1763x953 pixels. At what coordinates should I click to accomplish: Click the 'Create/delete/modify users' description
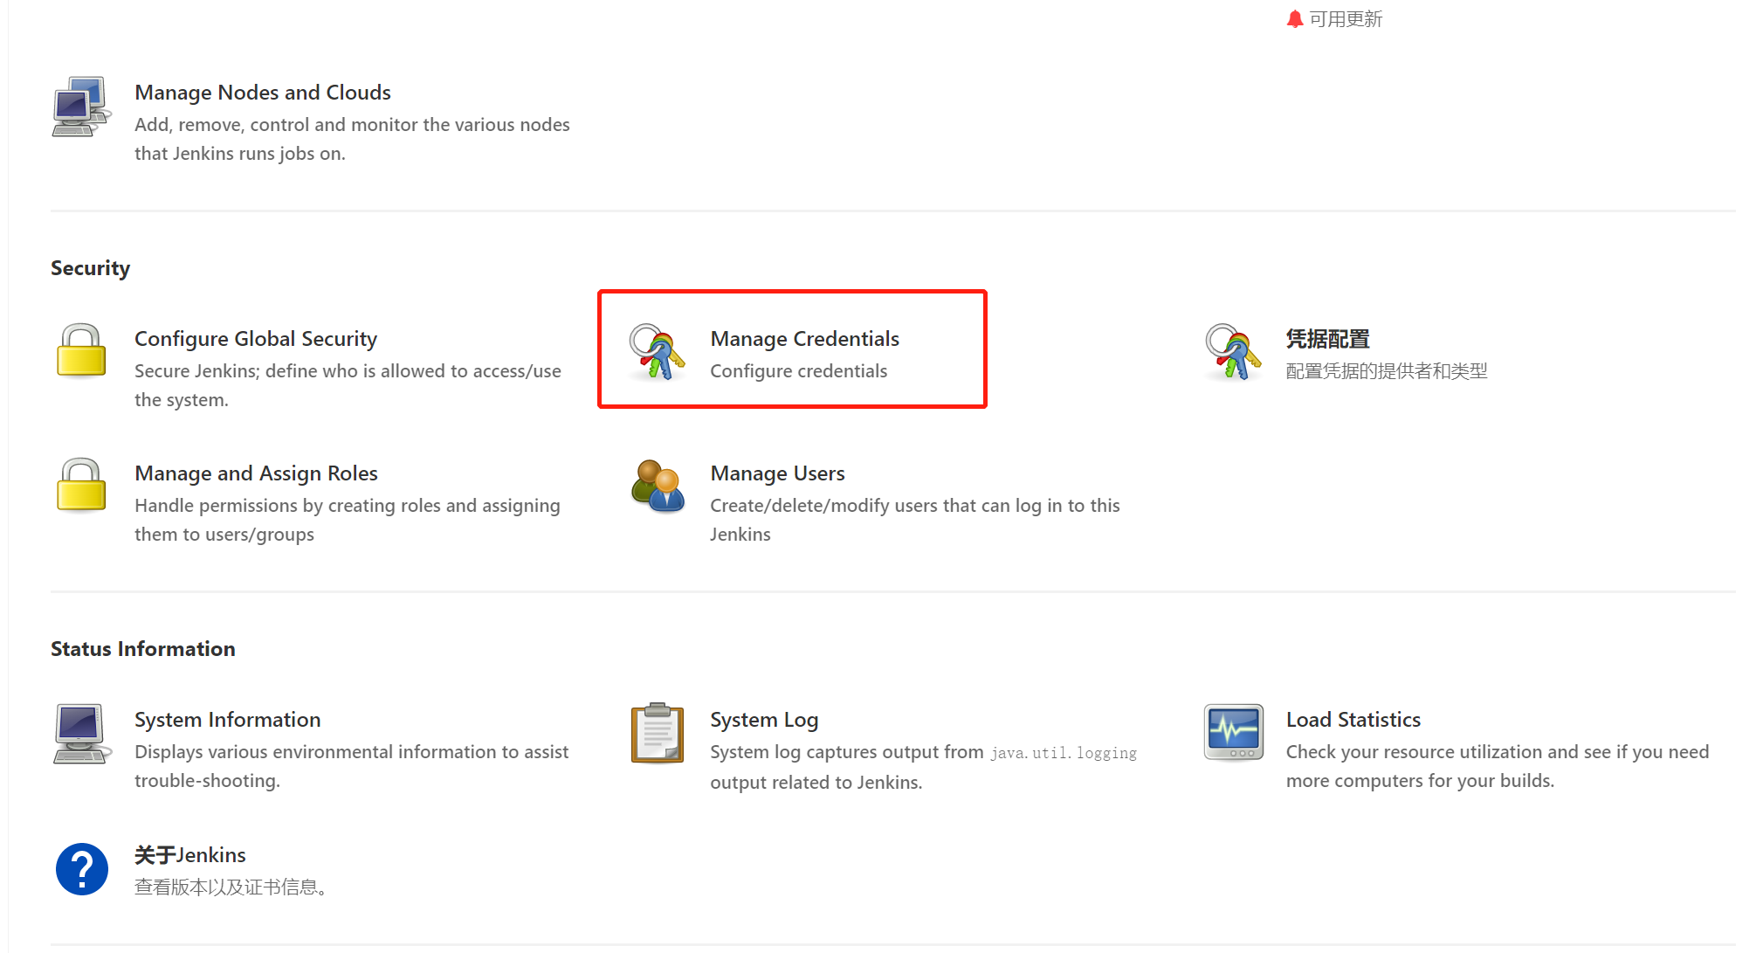coord(914,520)
